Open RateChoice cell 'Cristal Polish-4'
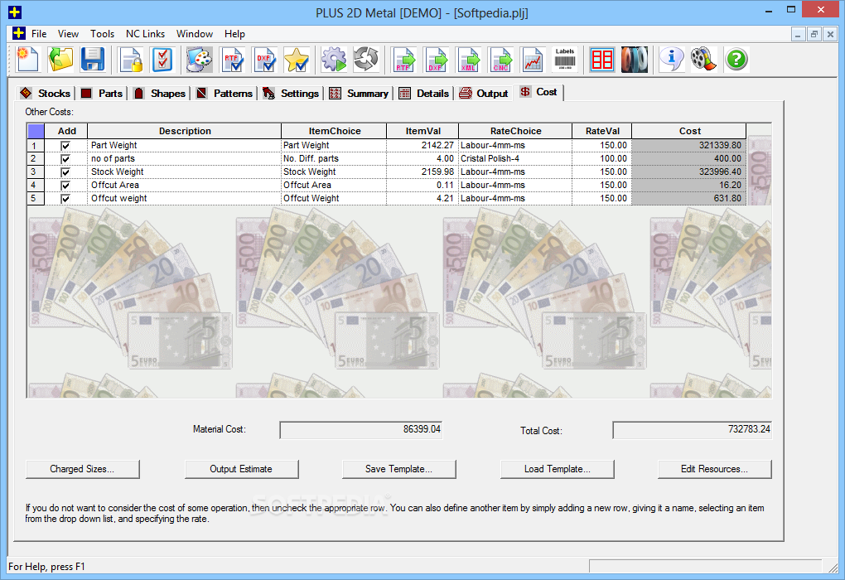This screenshot has width=845, height=580. pos(515,158)
